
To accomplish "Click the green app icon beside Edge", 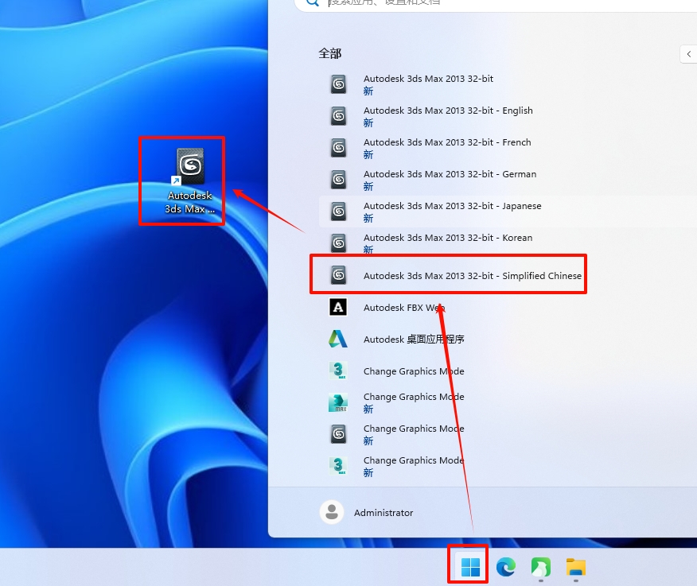I will 540,567.
